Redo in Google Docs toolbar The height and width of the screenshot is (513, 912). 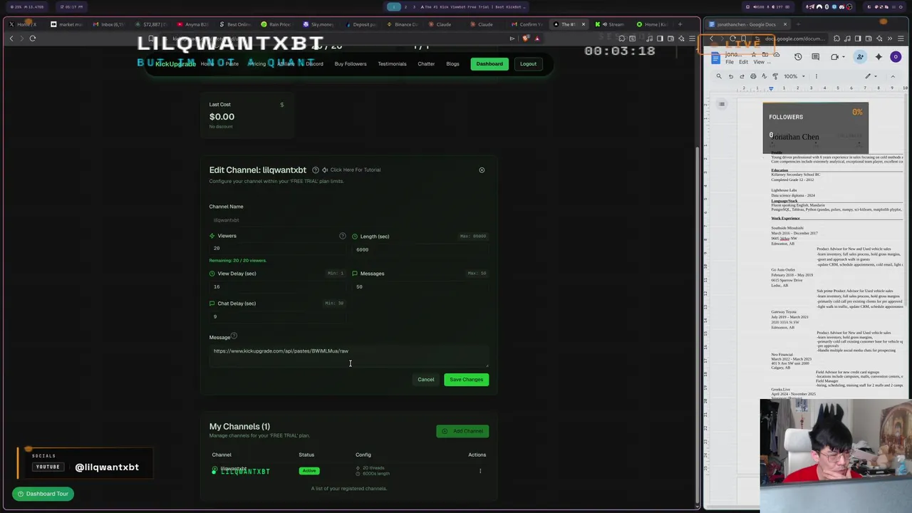(742, 76)
